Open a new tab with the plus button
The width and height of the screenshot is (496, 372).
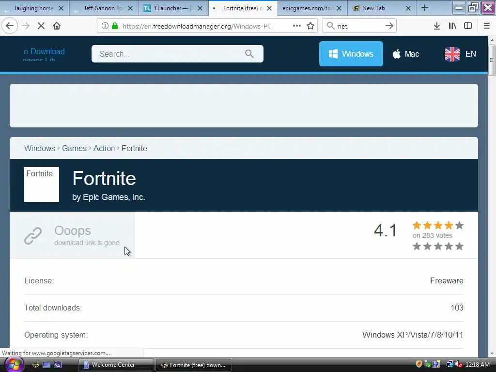click(x=425, y=8)
